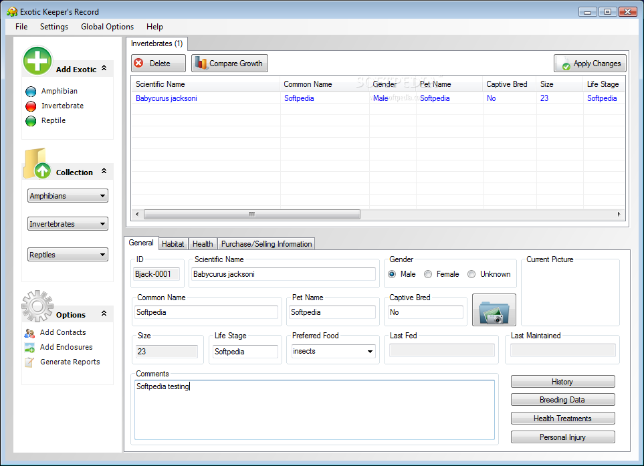Click the ID field Bjack-0001
Screen dimensions: 644x466
[x=156, y=274]
